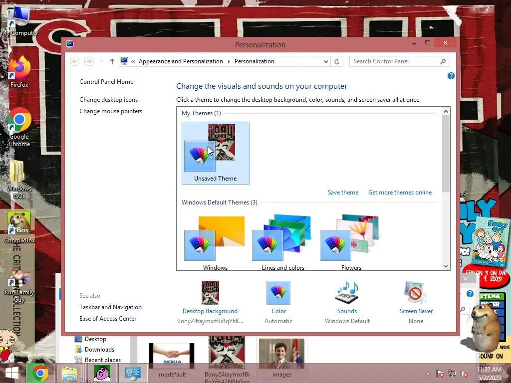This screenshot has width=511, height=383.
Task: Select the Unsaved Theme thumbnail
Action: point(216,153)
